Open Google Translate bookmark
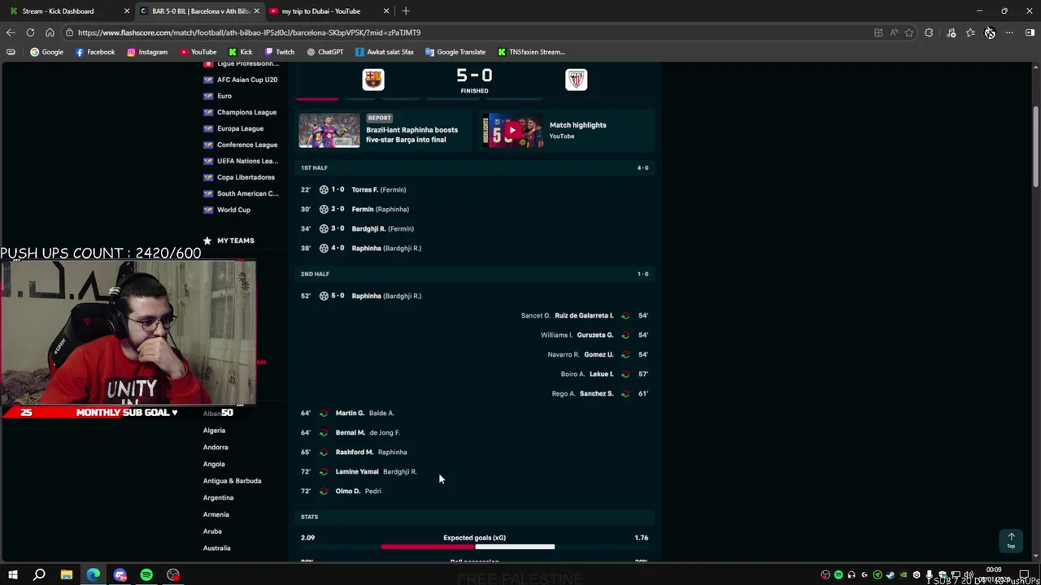The image size is (1041, 585). pyautogui.click(x=455, y=52)
